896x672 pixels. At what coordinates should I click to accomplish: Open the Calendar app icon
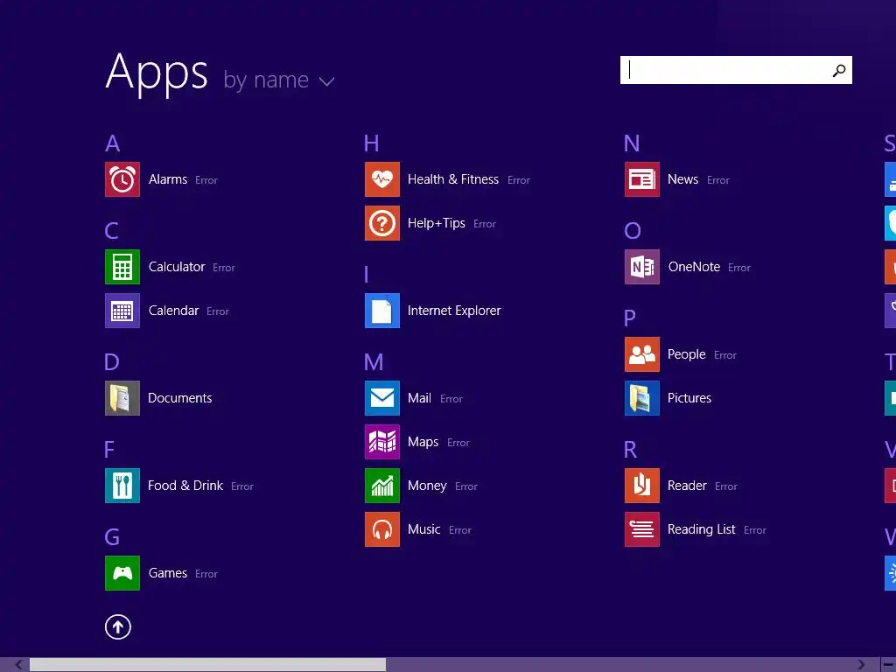click(x=122, y=311)
